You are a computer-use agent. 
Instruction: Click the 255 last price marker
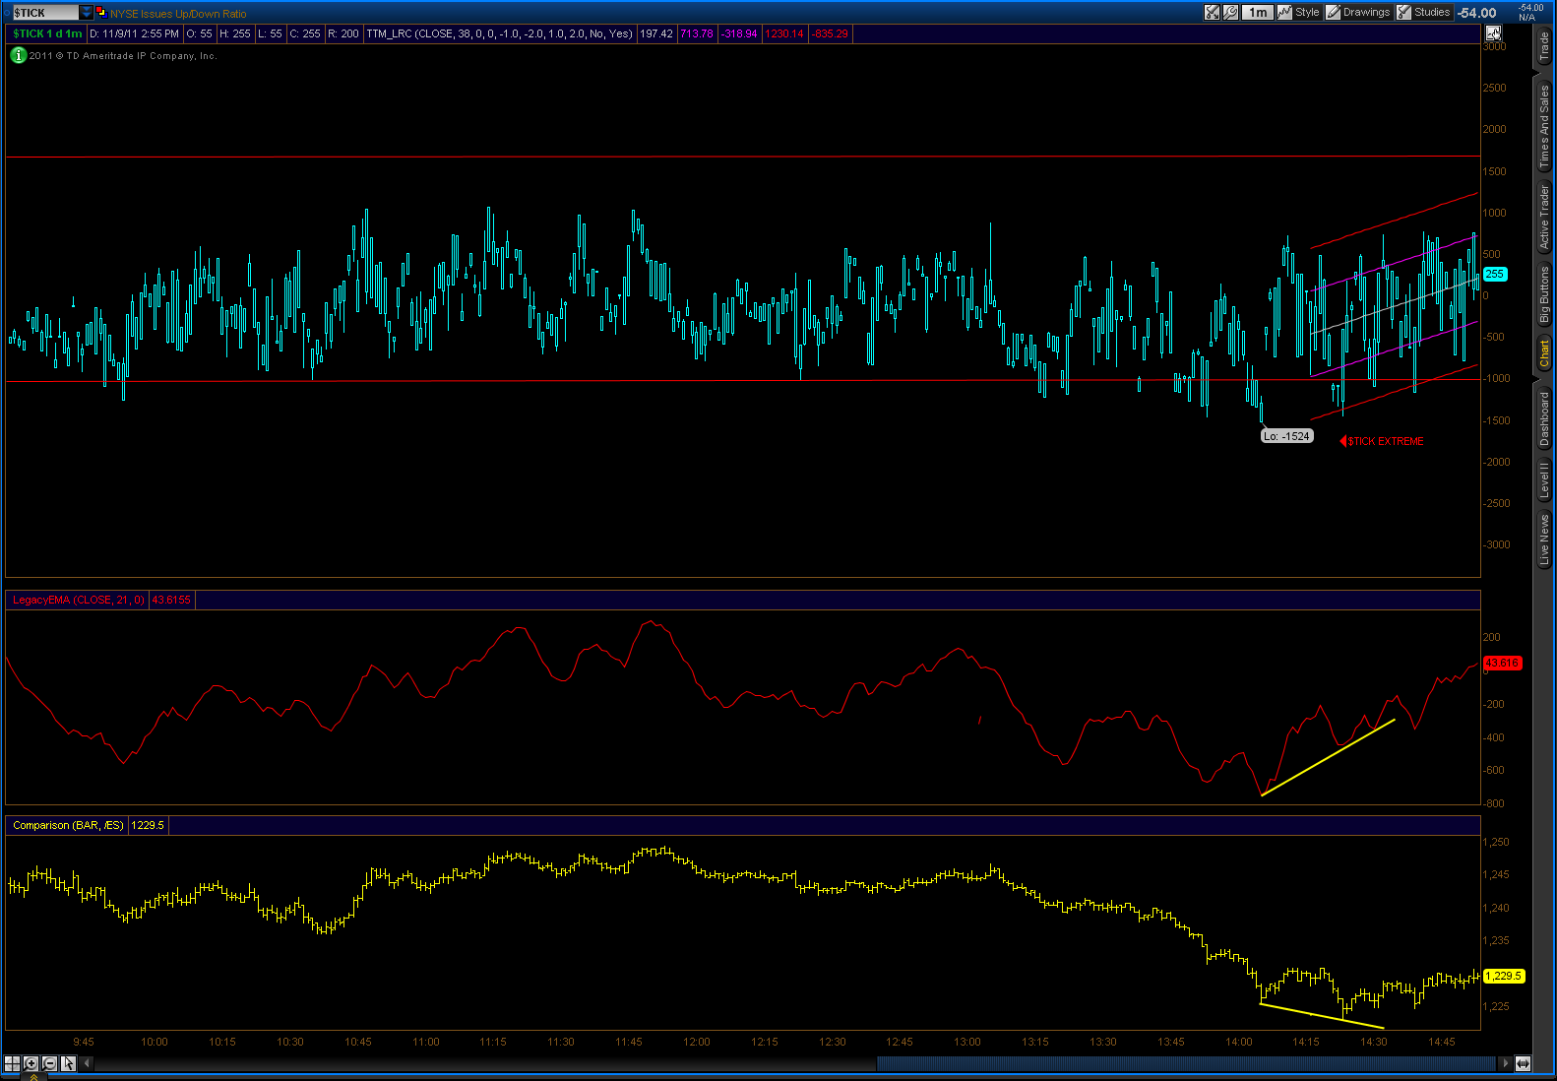[x=1494, y=275]
